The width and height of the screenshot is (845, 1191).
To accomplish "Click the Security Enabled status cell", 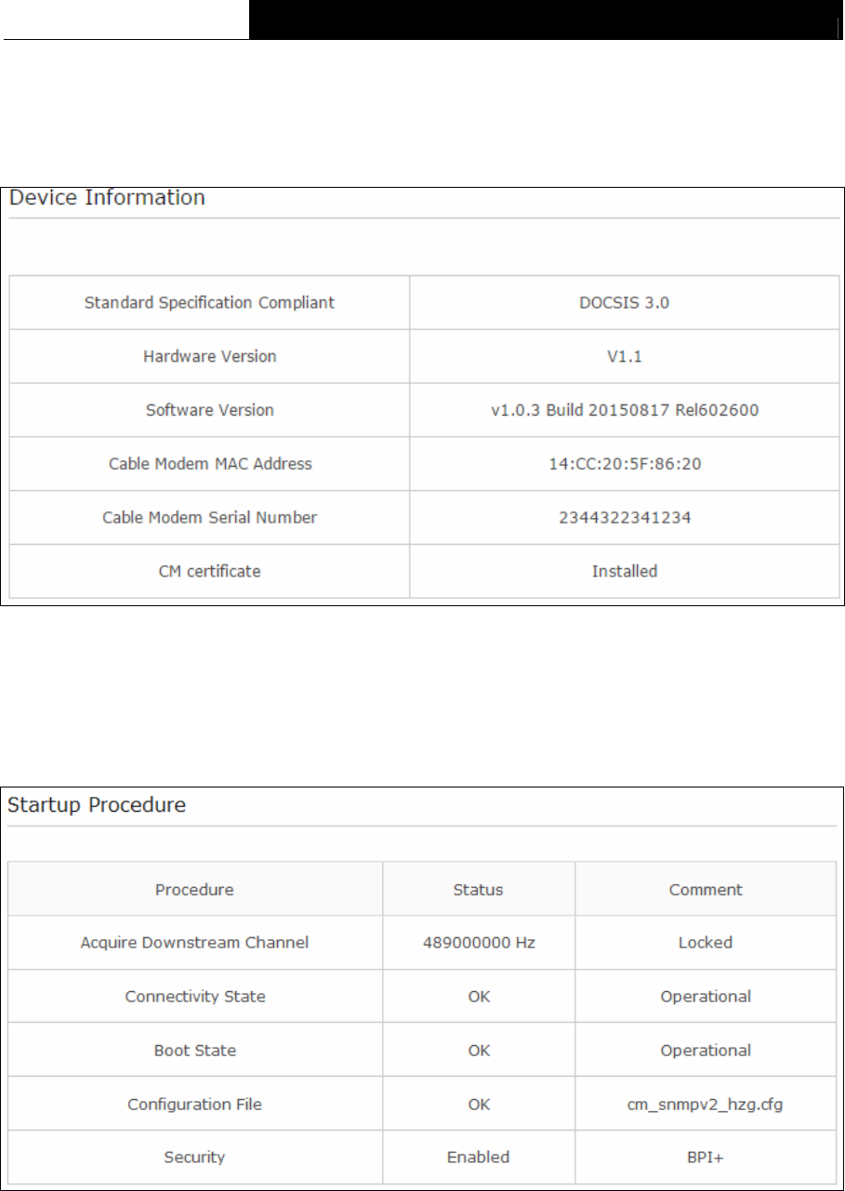I will tap(478, 1158).
